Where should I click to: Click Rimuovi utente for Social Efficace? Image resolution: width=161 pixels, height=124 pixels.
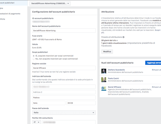point(156,87)
